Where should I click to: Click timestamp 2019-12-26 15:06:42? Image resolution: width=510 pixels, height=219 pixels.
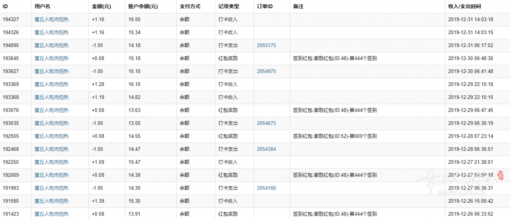[471, 201]
